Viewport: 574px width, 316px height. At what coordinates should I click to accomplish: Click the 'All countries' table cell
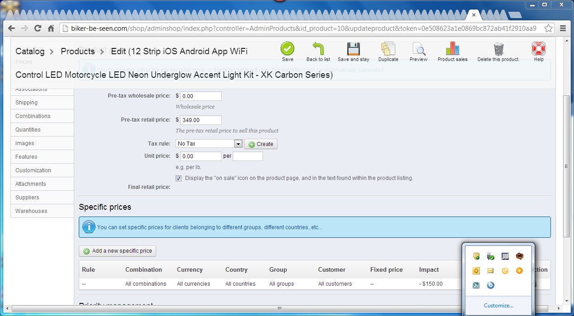(240, 284)
